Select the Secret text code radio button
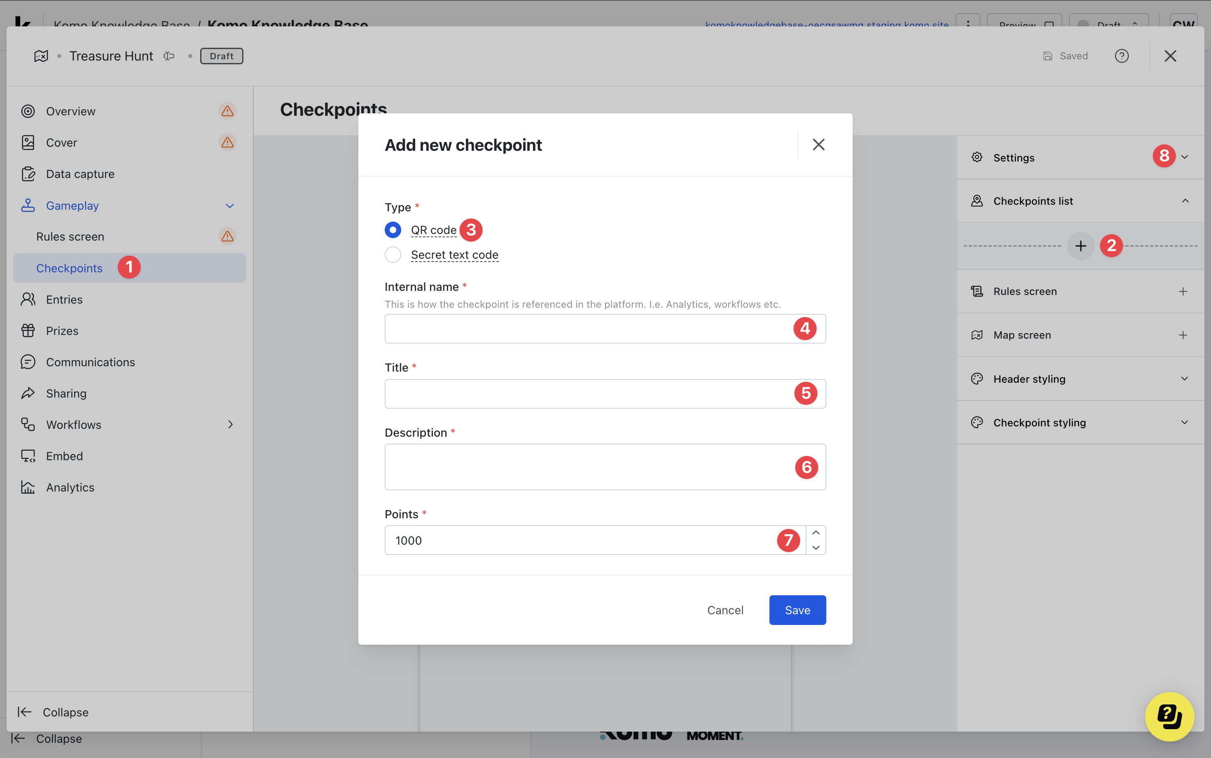Image resolution: width=1211 pixels, height=758 pixels. click(x=393, y=255)
